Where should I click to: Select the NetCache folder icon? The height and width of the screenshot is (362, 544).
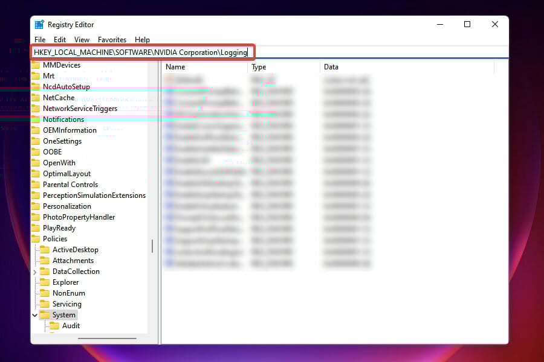(36, 98)
